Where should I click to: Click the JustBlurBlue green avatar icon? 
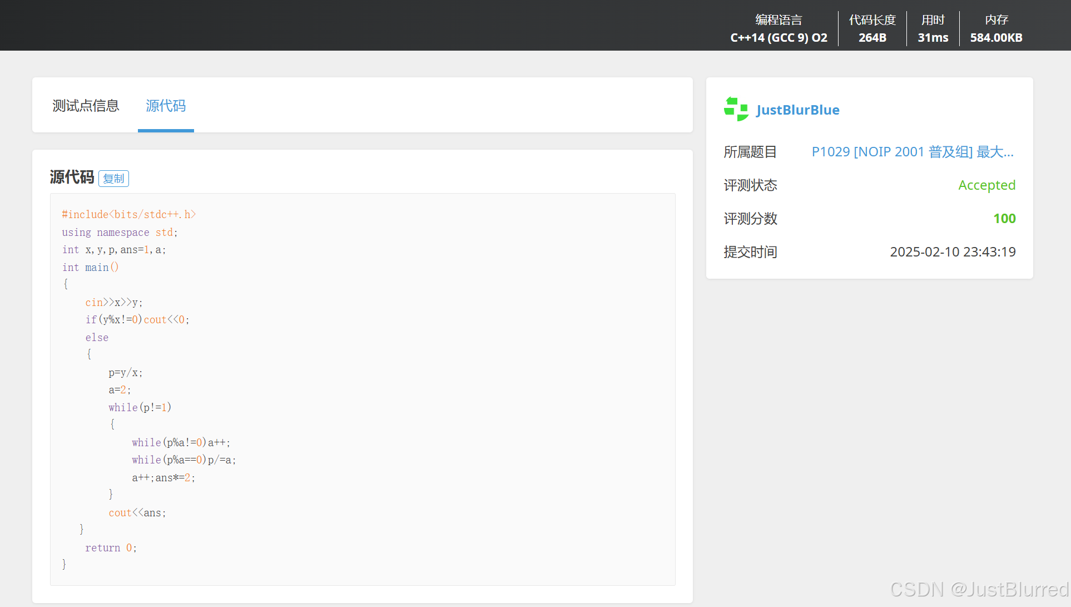point(736,109)
